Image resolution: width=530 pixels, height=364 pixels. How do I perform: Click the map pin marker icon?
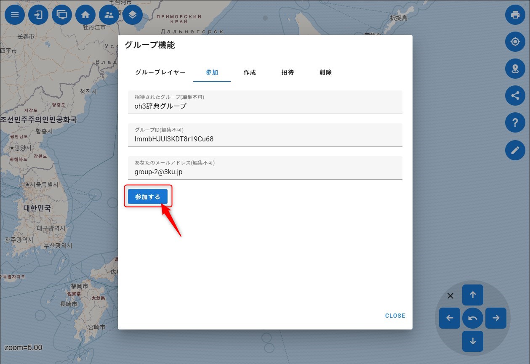(x=515, y=69)
